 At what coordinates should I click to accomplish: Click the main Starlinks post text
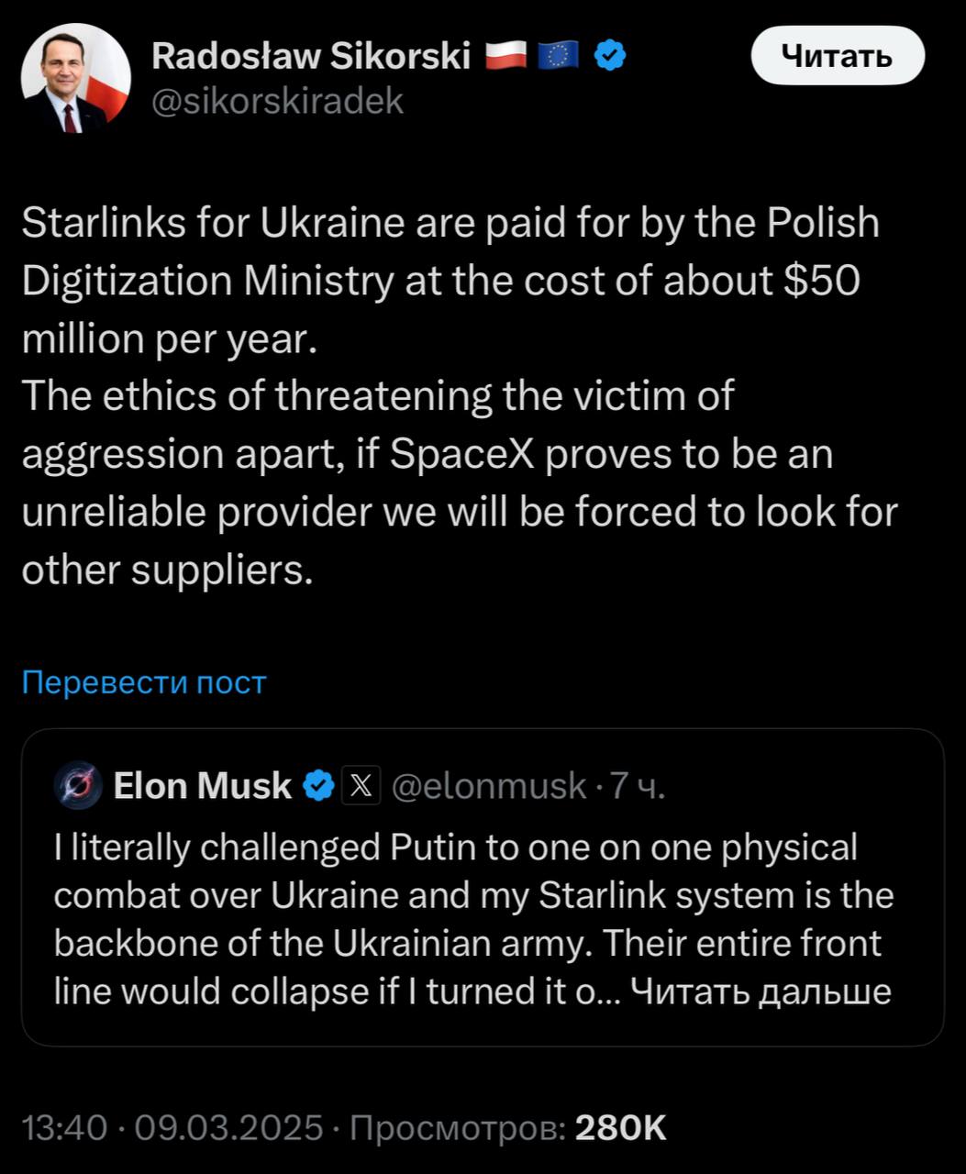coord(450,394)
